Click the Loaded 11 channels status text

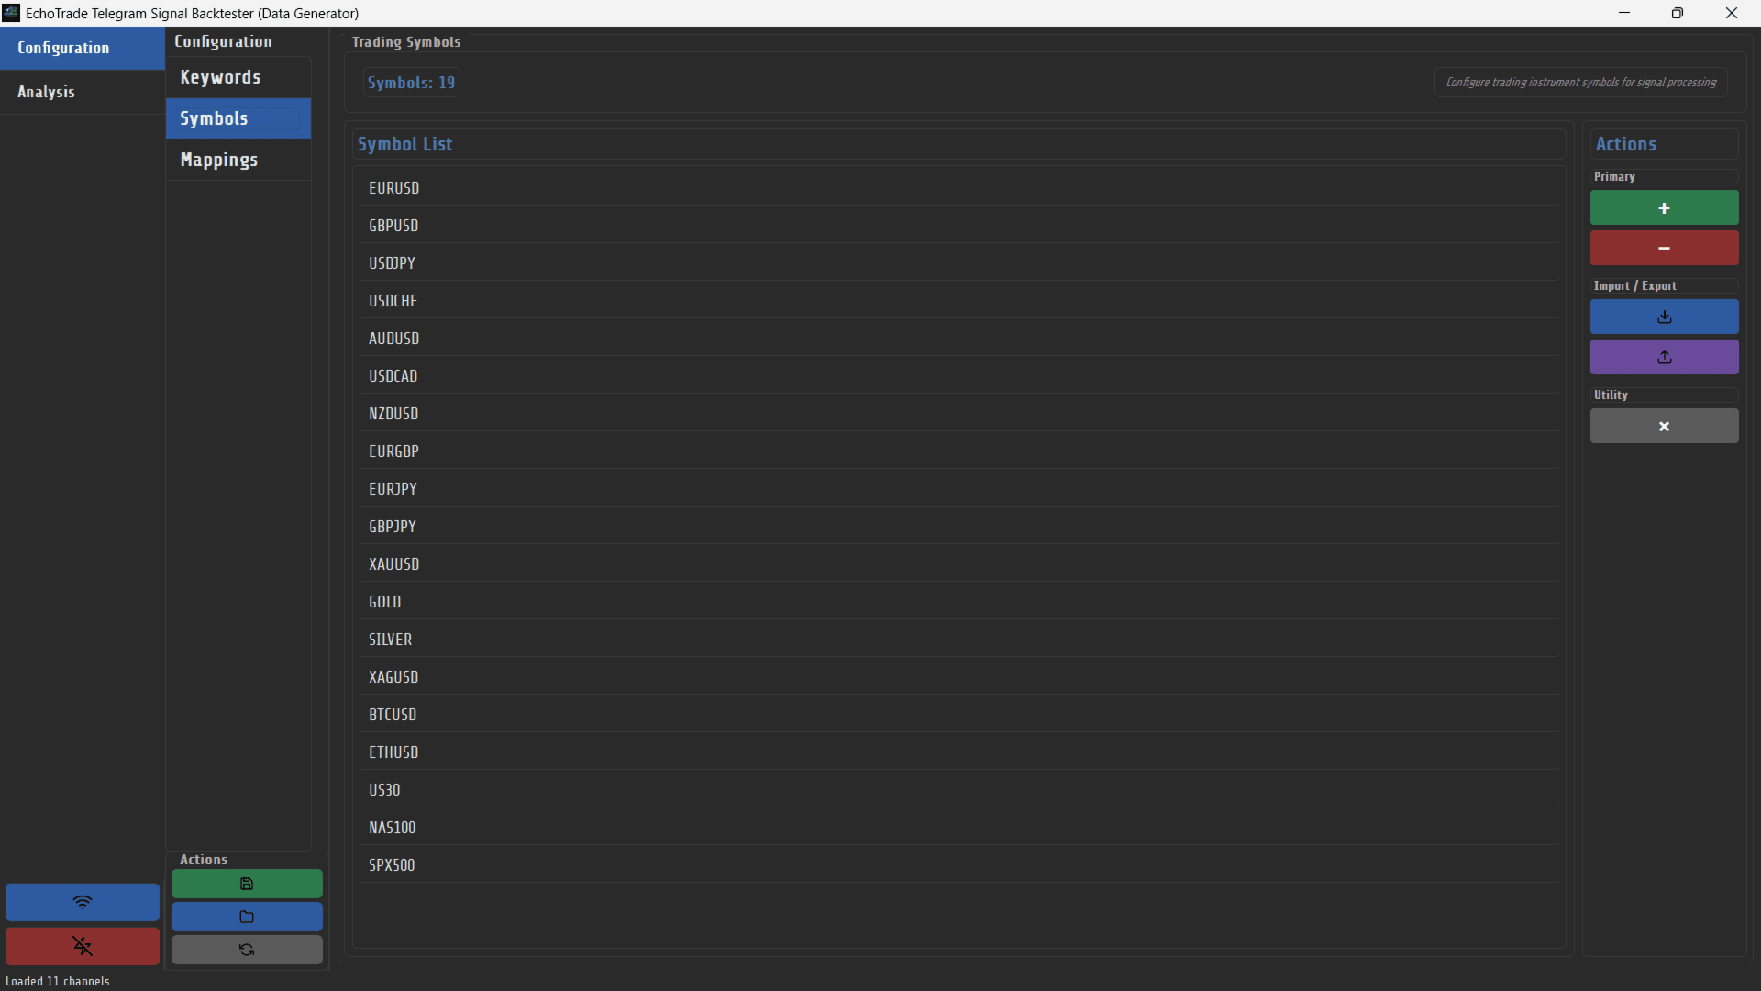coord(58,981)
